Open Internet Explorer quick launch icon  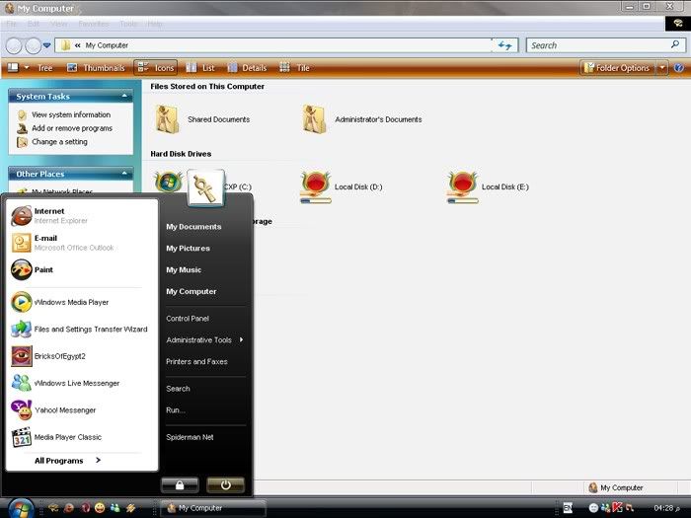pos(69,508)
